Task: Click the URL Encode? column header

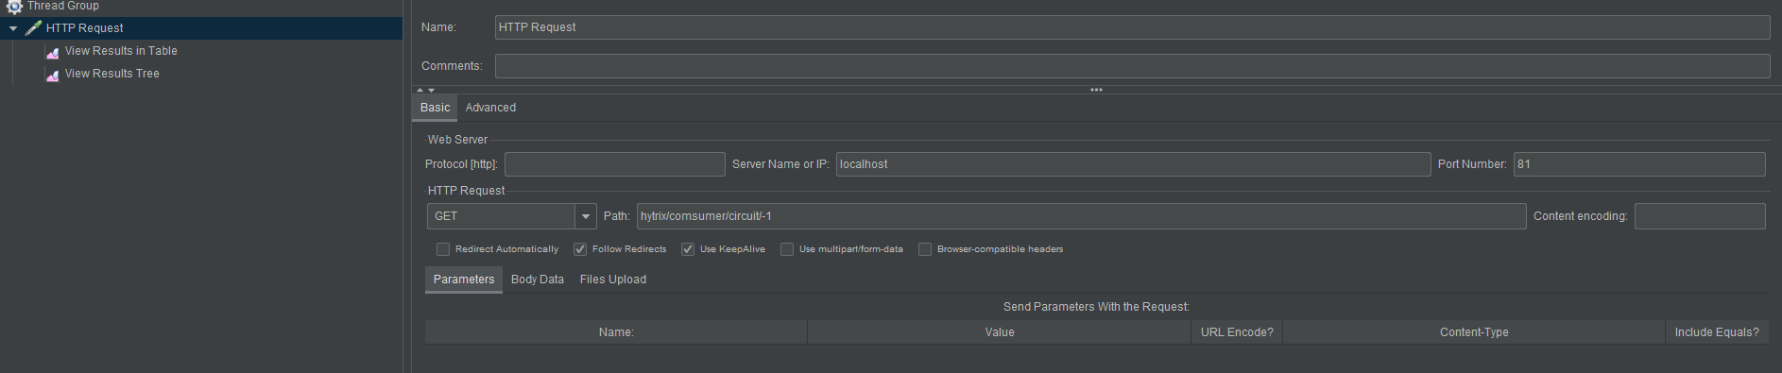Action: [x=1237, y=332]
